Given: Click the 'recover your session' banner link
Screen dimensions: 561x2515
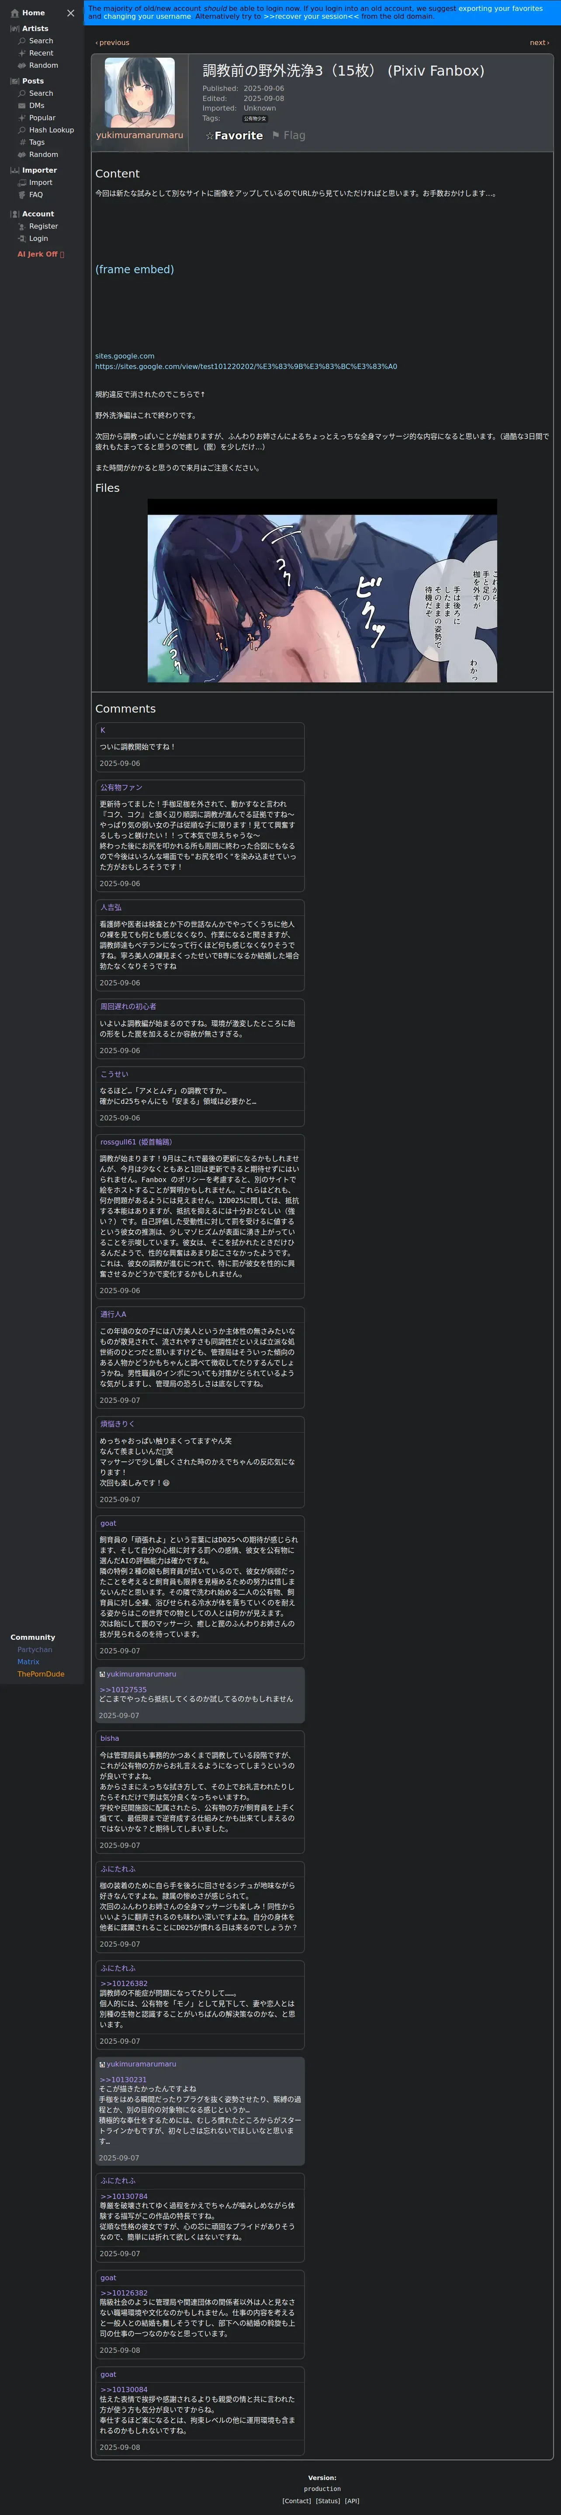Looking at the screenshot, I should [x=311, y=17].
